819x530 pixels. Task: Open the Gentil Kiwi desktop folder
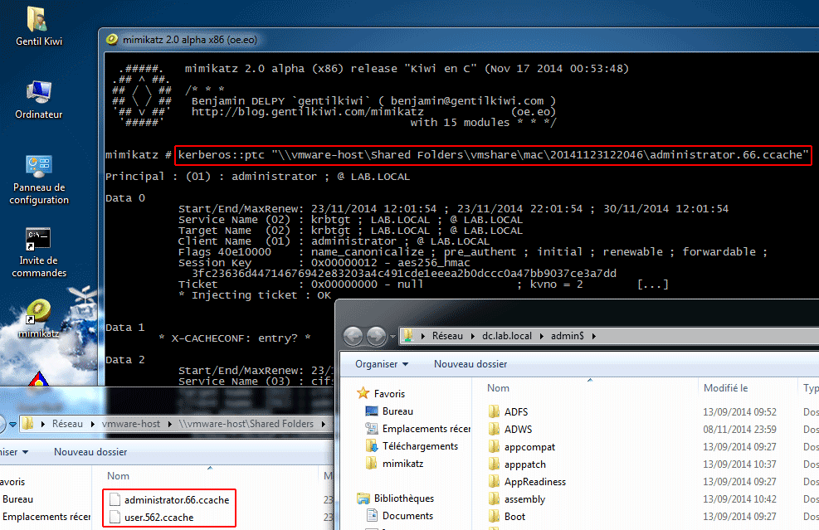38,26
